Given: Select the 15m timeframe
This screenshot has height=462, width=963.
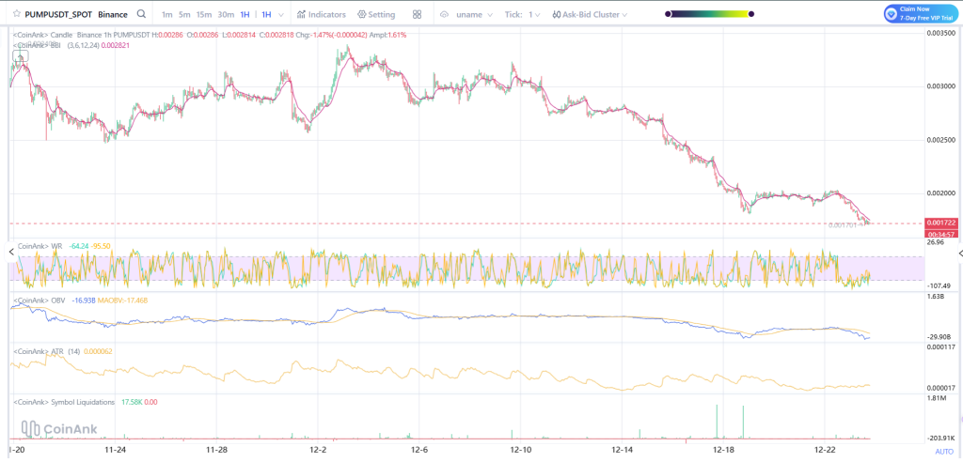Looking at the screenshot, I should [x=203, y=14].
